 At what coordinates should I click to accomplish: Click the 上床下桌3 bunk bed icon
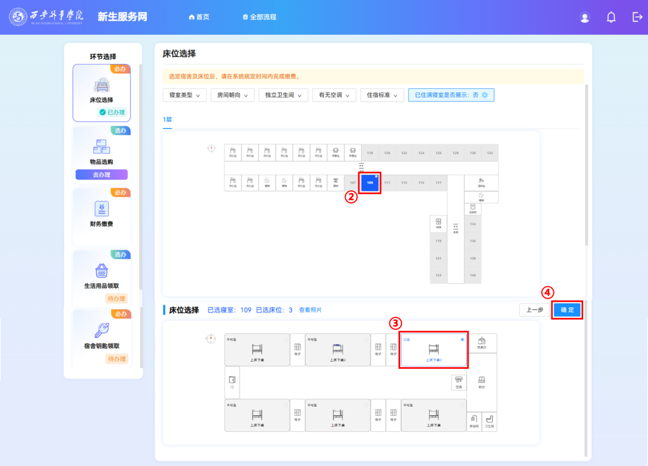point(434,350)
